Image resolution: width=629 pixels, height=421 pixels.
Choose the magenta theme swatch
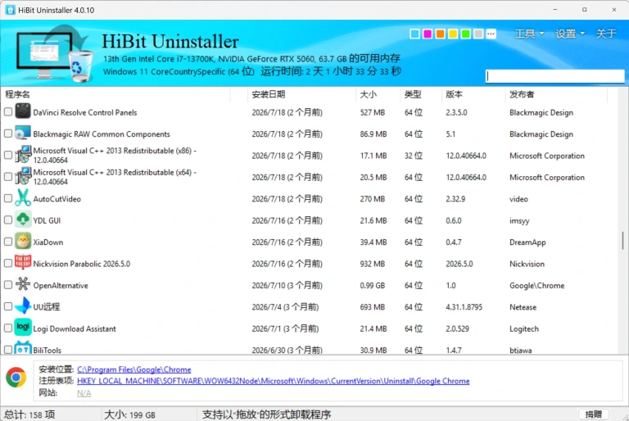(428, 34)
